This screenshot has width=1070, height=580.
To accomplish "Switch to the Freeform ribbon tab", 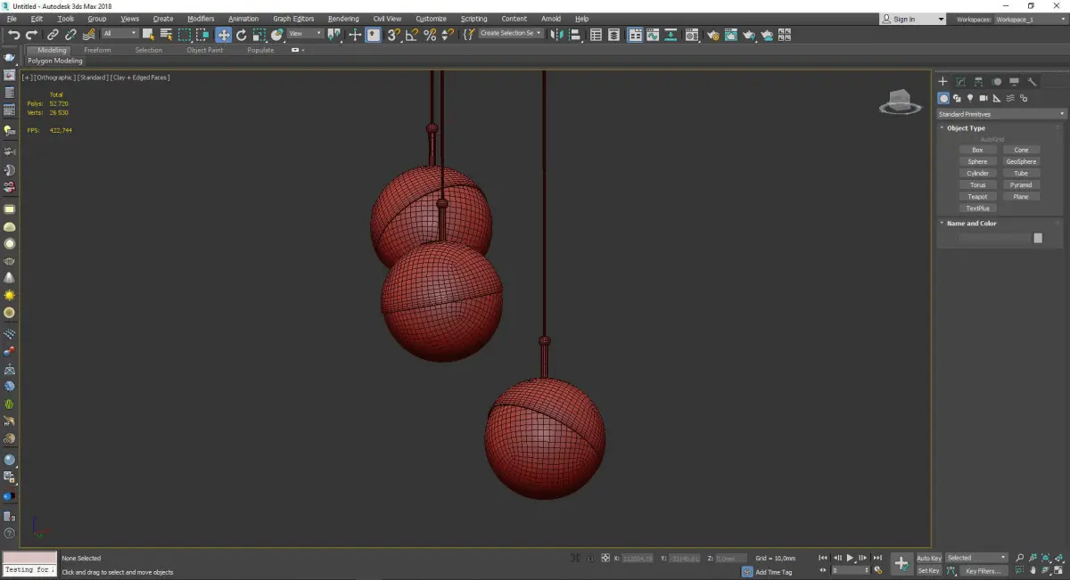I will [x=97, y=50].
